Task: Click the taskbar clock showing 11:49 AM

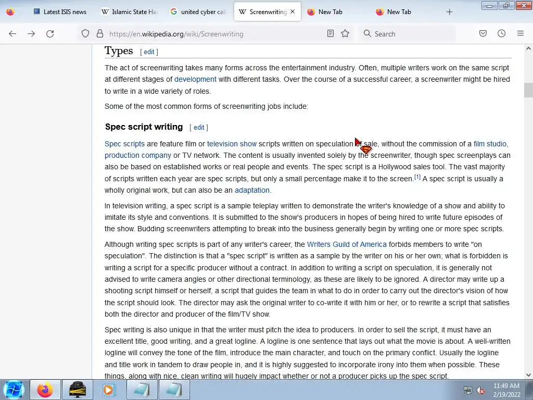Action: (506, 390)
